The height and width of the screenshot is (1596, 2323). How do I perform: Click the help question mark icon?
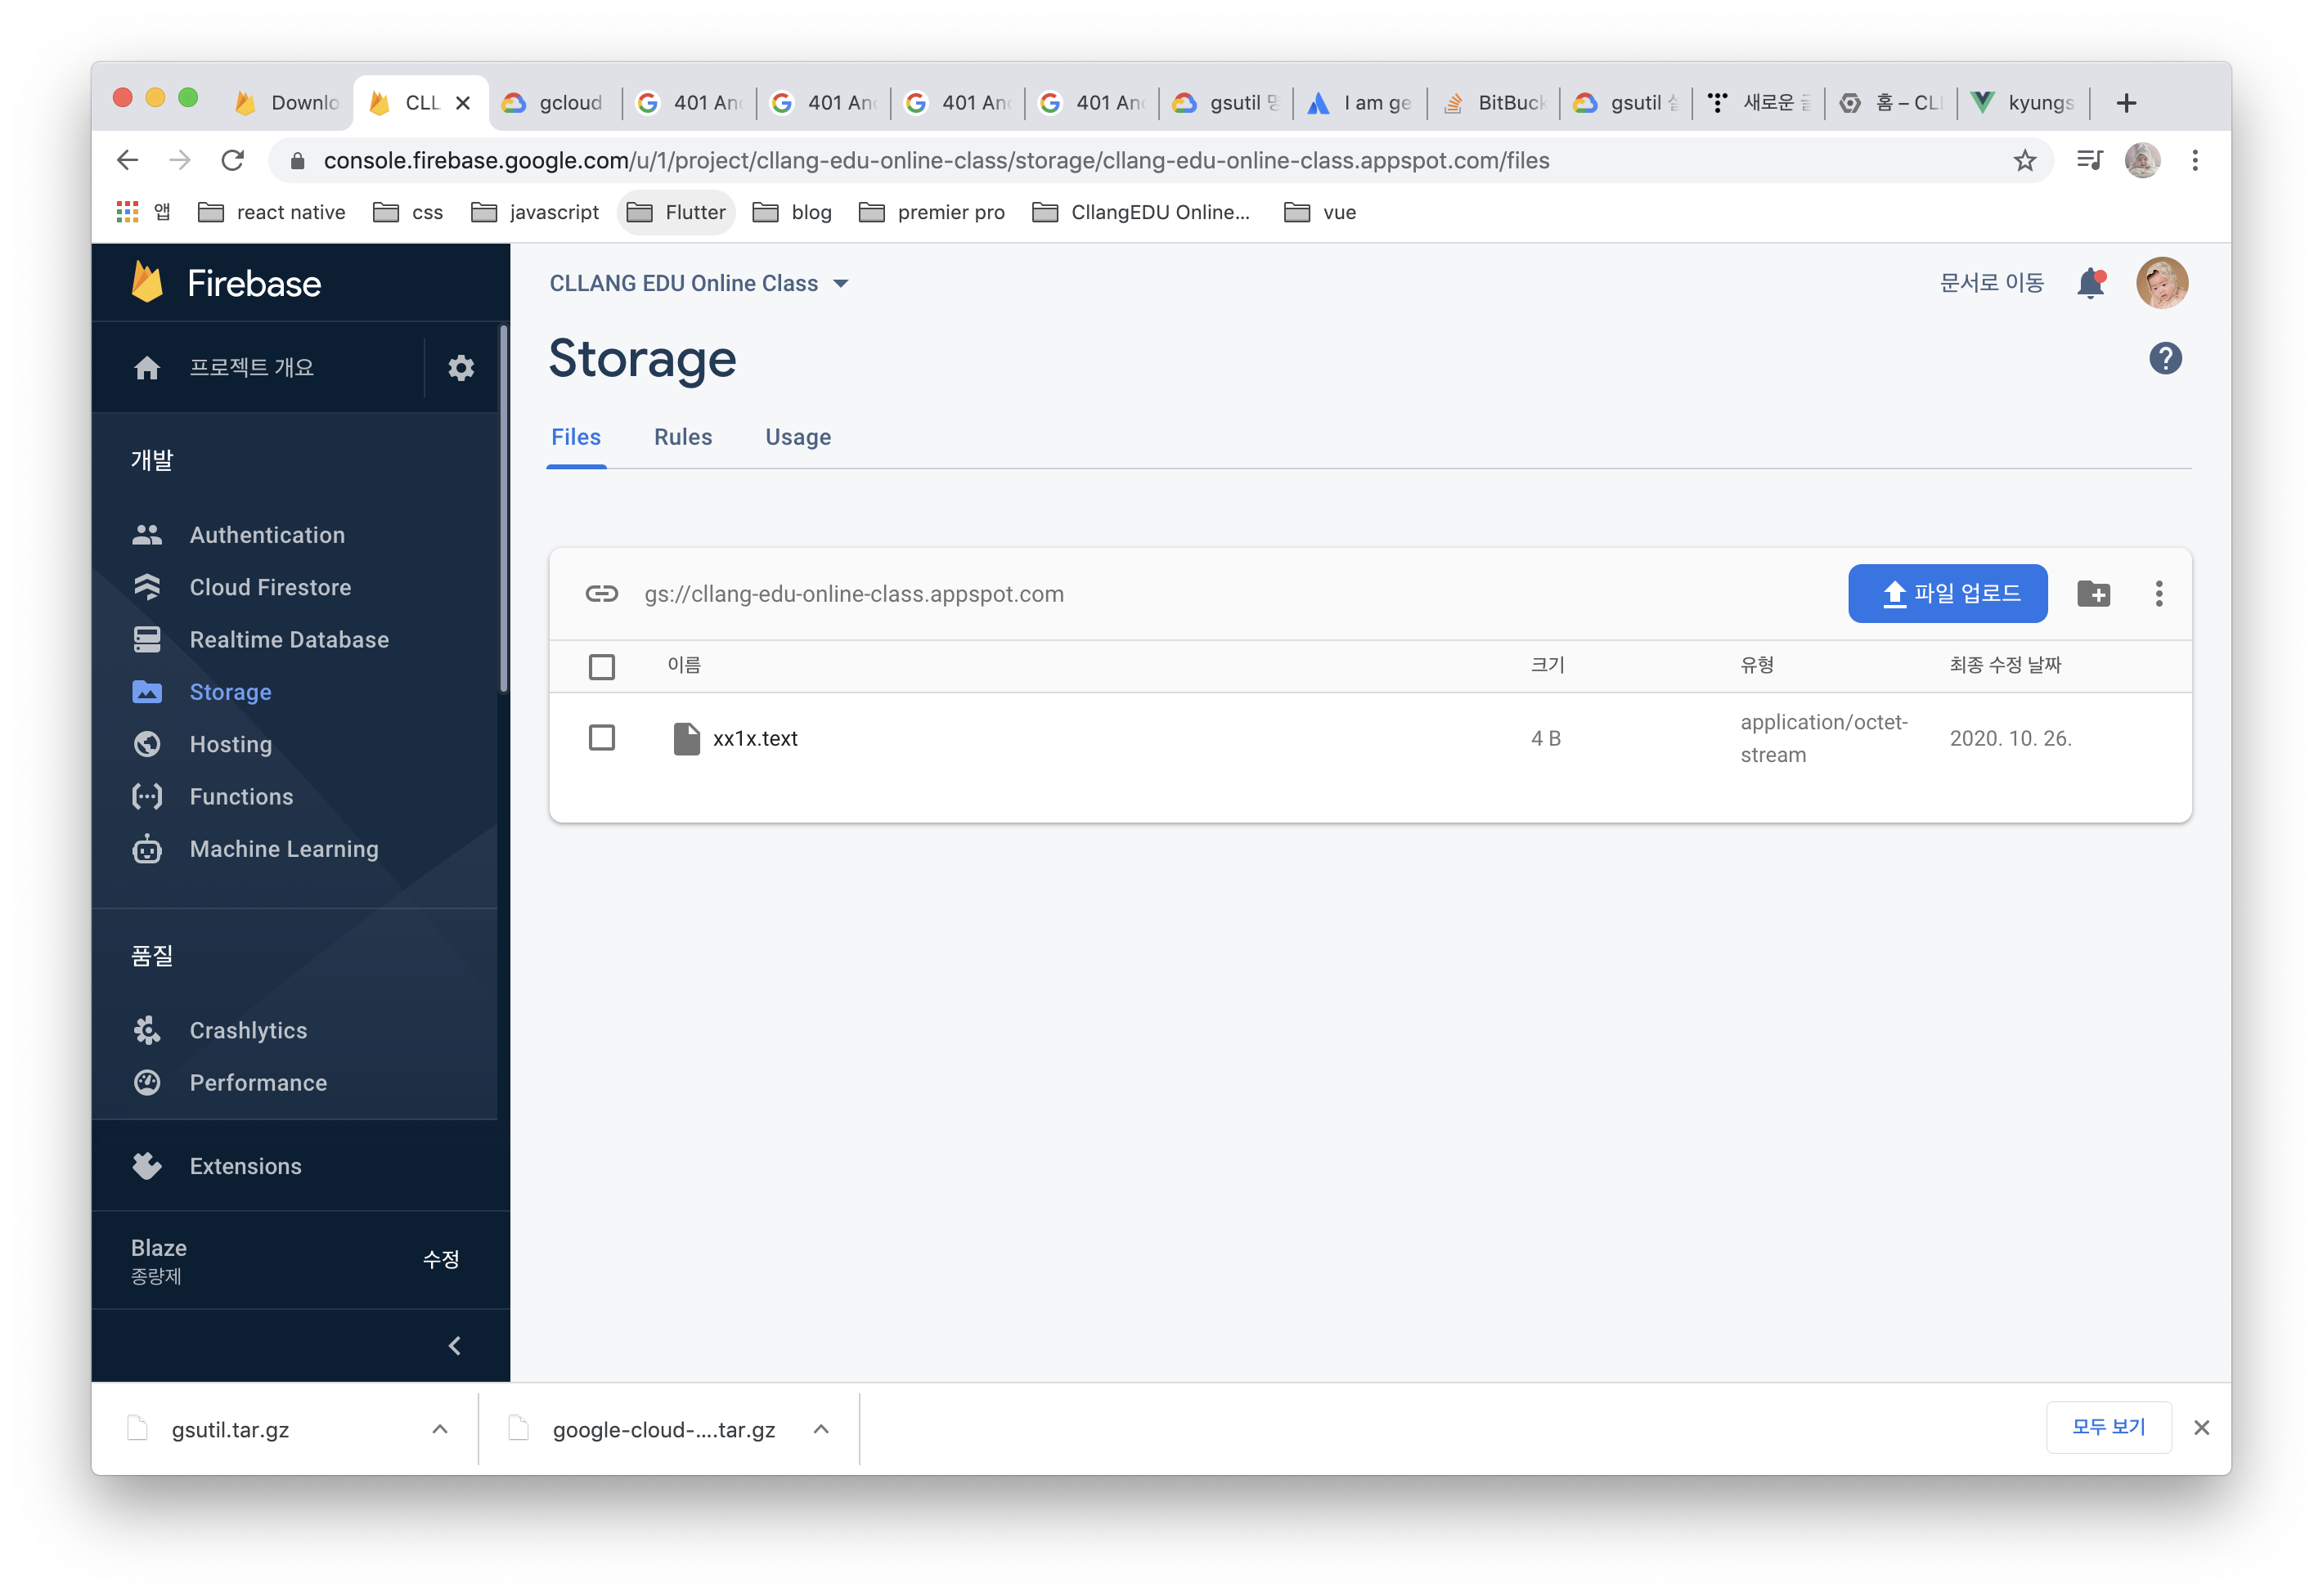point(2165,358)
